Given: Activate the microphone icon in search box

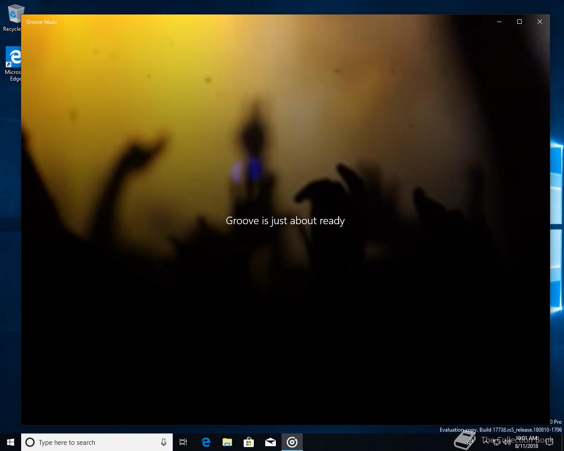Looking at the screenshot, I should (x=163, y=442).
